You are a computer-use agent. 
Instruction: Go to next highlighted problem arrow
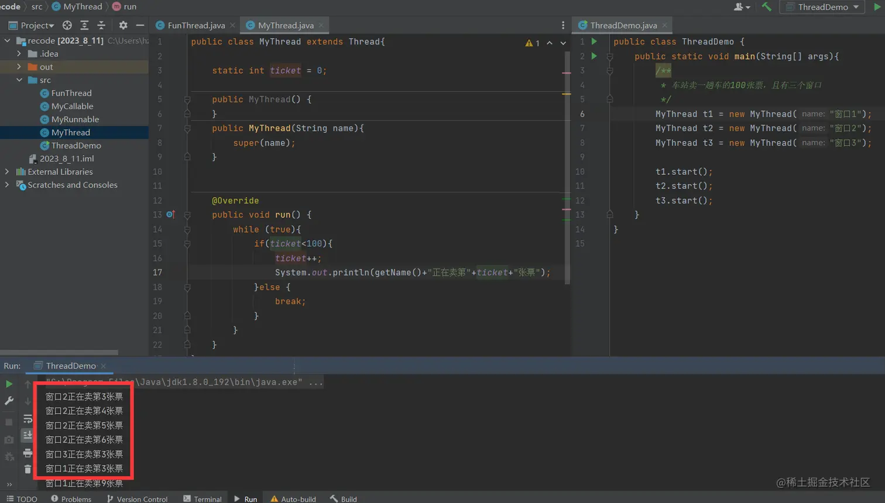[x=563, y=43]
